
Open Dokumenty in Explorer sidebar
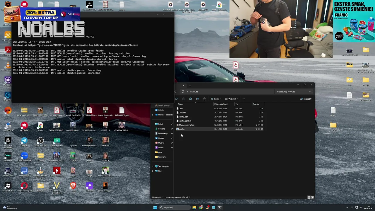pyautogui.click(x=161, y=133)
